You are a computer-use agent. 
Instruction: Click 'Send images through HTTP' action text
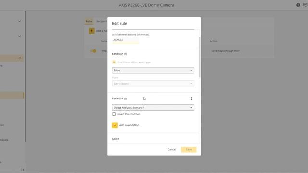(x=225, y=51)
